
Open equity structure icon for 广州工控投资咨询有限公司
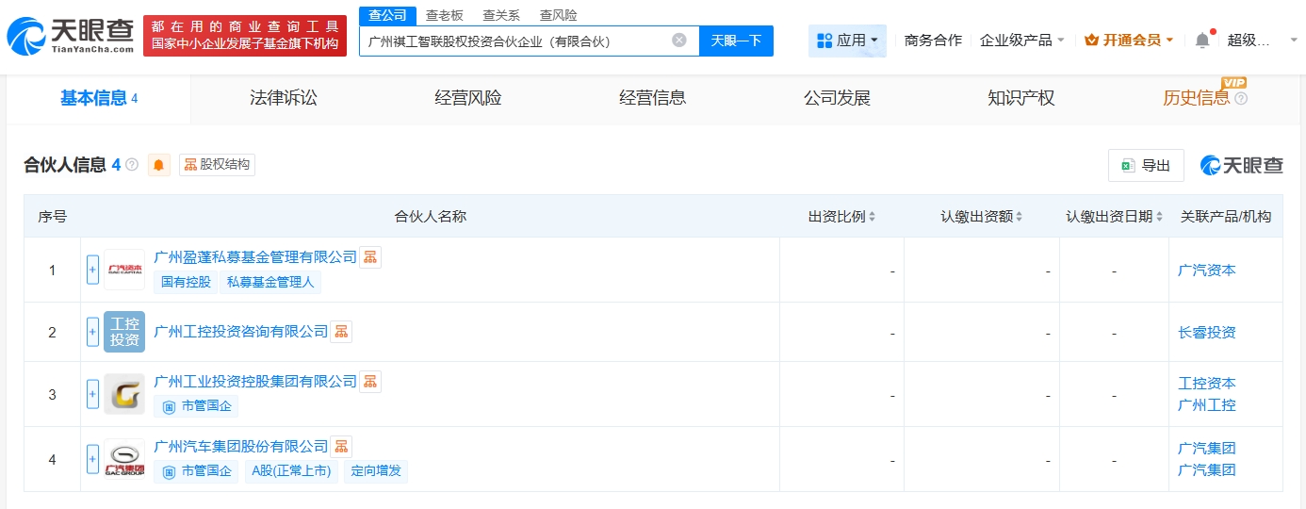341,332
